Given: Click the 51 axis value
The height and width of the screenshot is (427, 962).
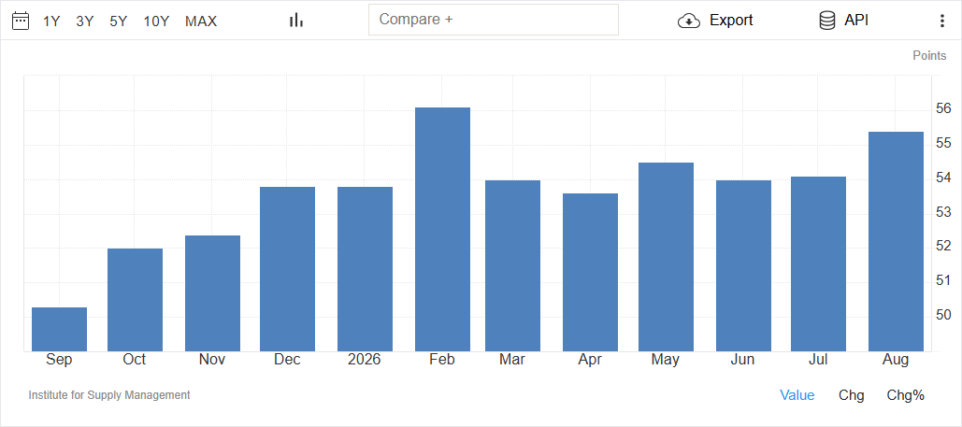Looking at the screenshot, I should click(944, 280).
